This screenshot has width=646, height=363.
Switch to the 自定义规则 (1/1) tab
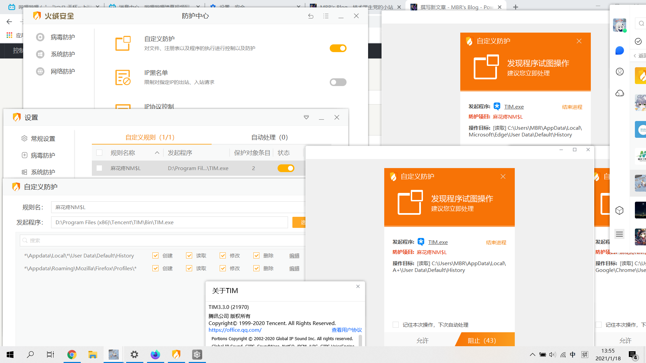(150, 137)
